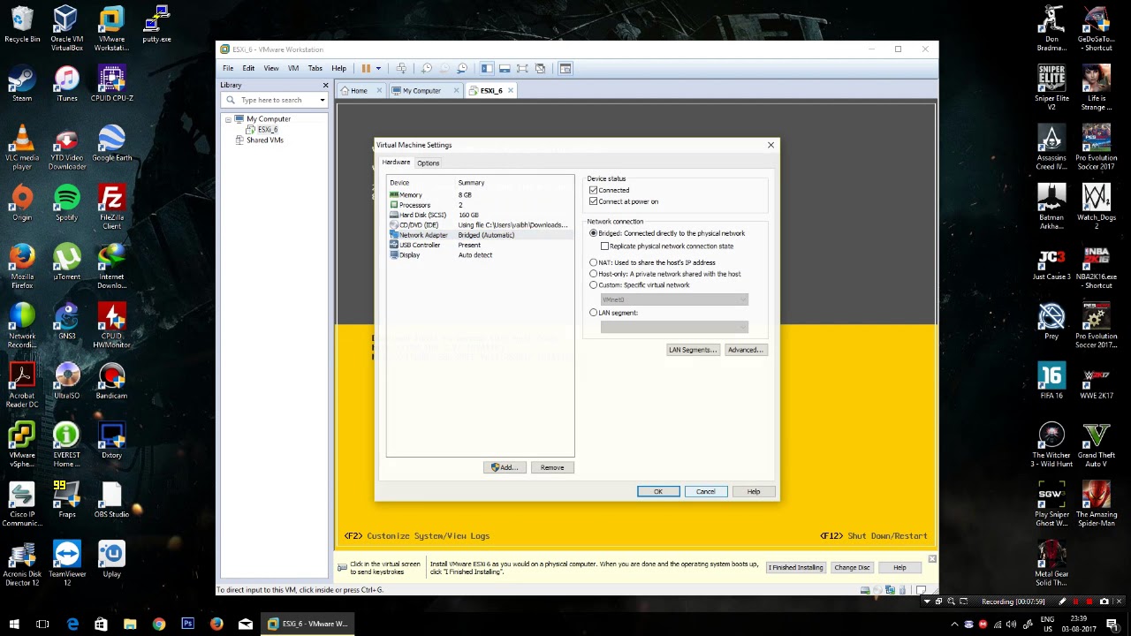Image resolution: width=1131 pixels, height=636 pixels.
Task: Click Remove to delete the device
Action: 552,467
